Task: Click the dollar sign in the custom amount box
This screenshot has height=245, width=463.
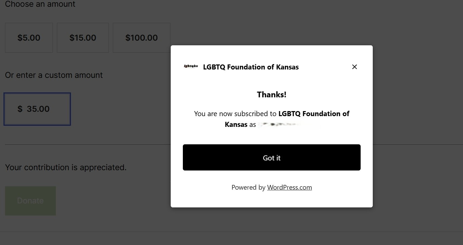Action: pos(20,109)
